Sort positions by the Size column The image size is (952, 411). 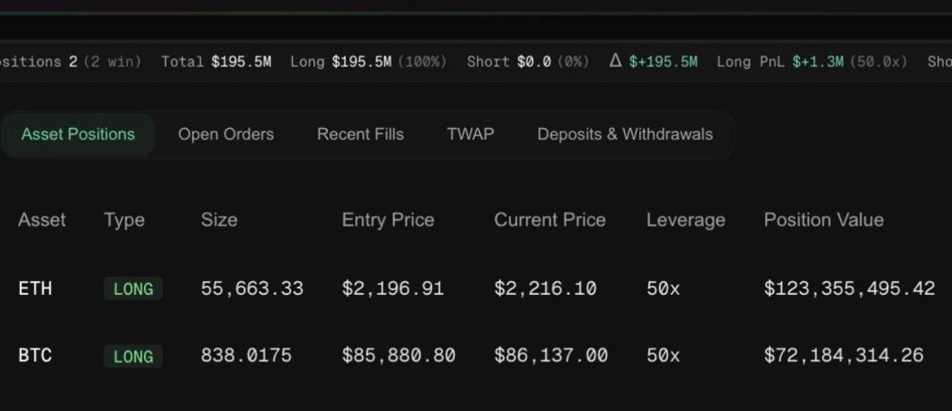pos(219,220)
